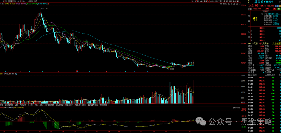Select the 盘后成交量 indicator tab
This screenshot has width=281, height=133.
(60, 105)
